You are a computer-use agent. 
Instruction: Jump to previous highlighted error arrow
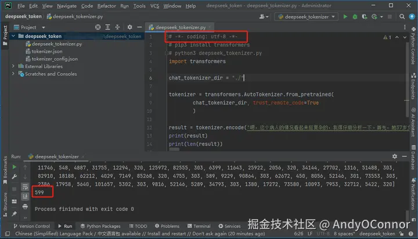coord(397,37)
